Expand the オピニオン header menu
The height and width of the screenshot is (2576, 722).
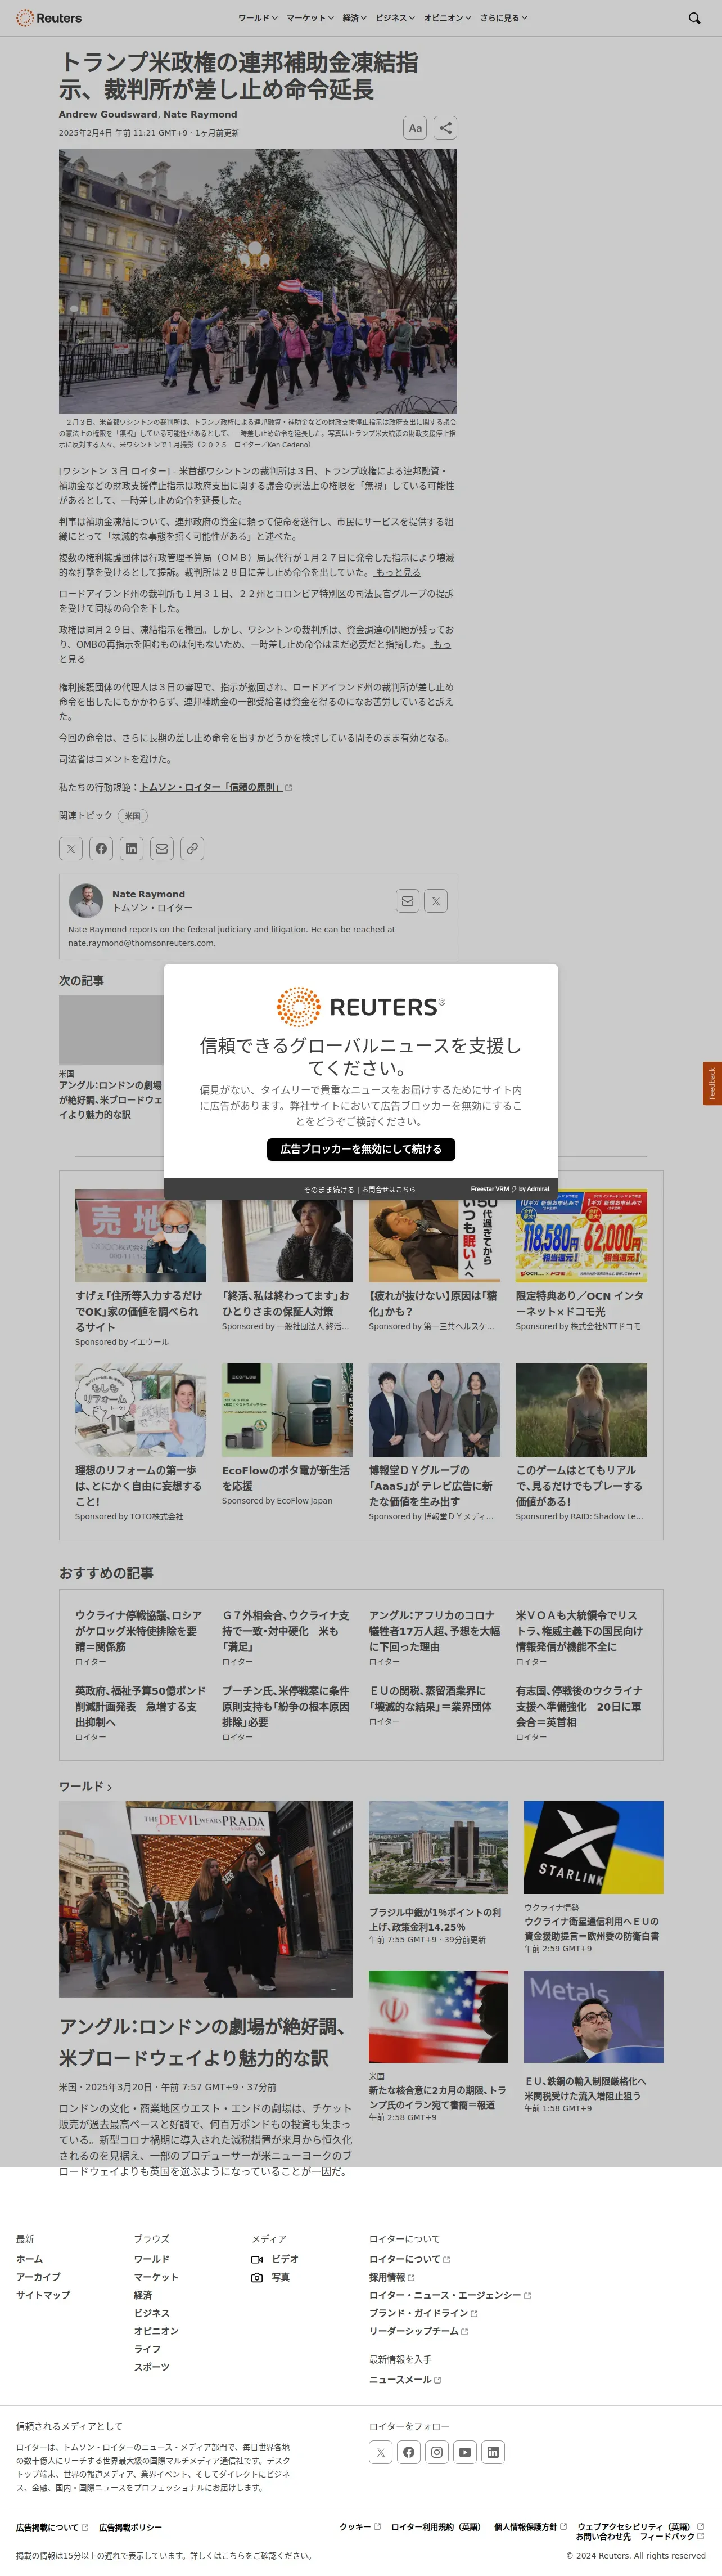click(447, 18)
